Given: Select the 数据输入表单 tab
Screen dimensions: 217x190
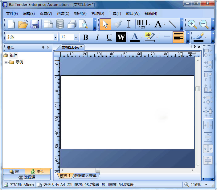Looking at the screenshot, I should pos(85,176).
